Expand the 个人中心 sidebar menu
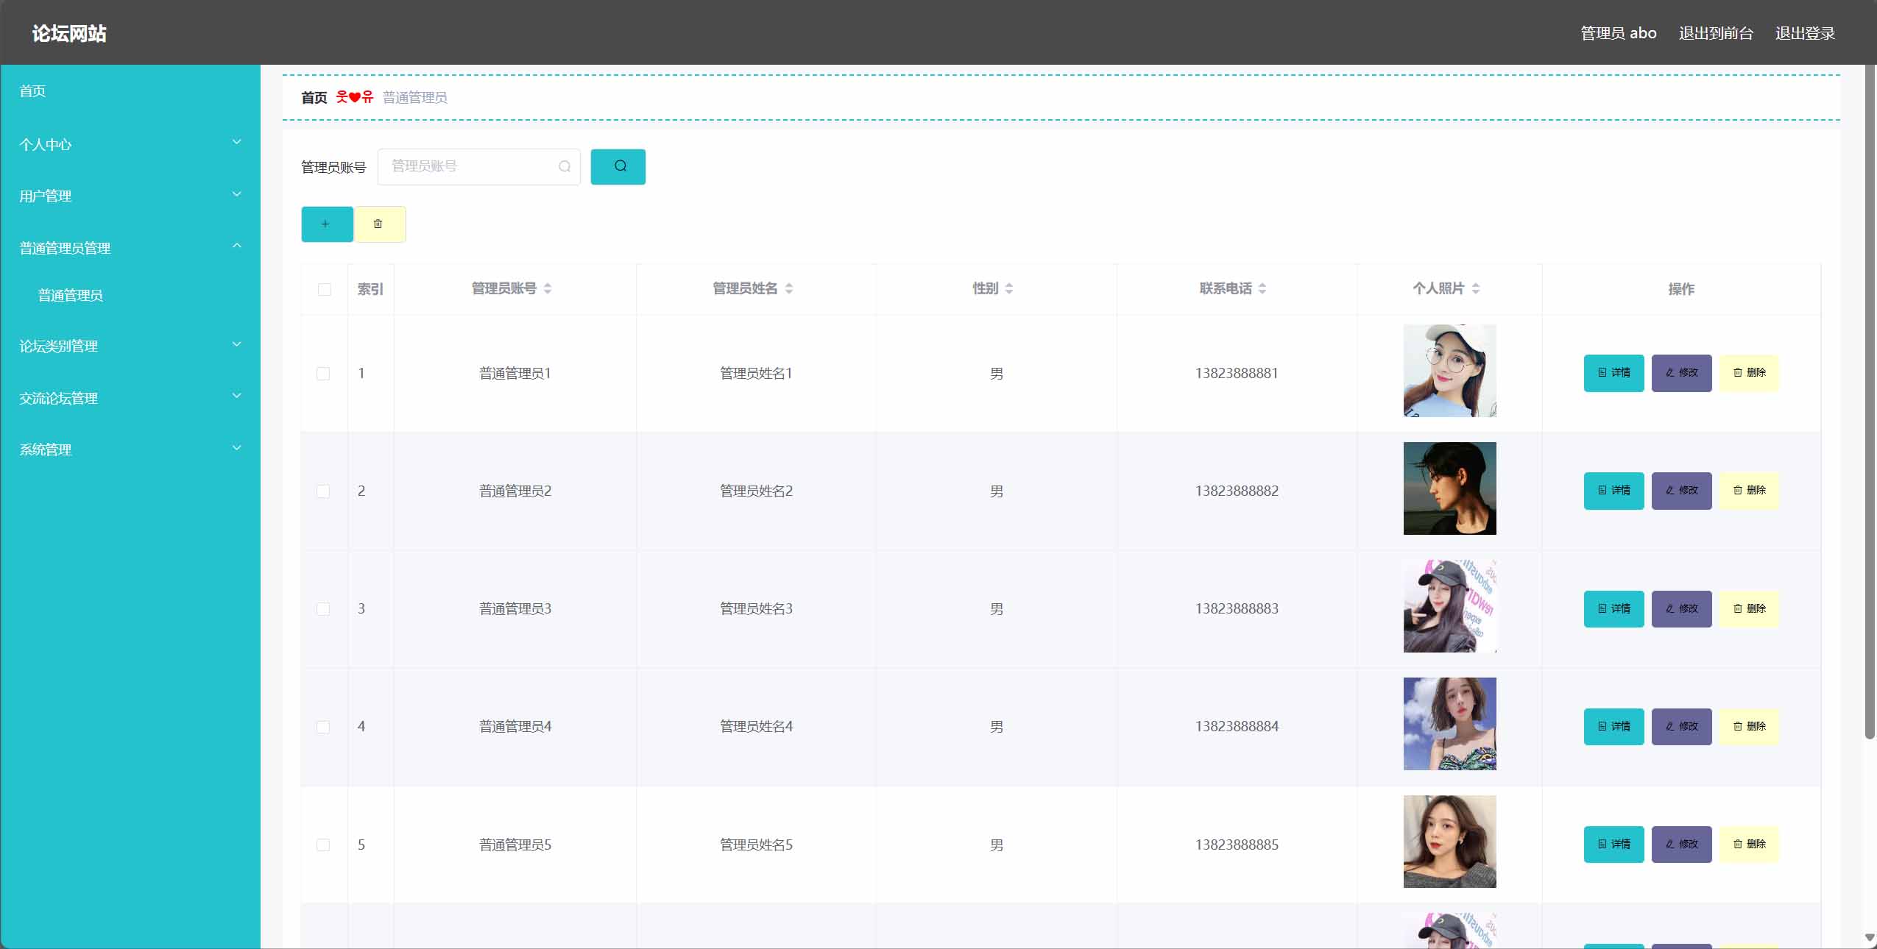This screenshot has height=949, width=1877. (130, 144)
